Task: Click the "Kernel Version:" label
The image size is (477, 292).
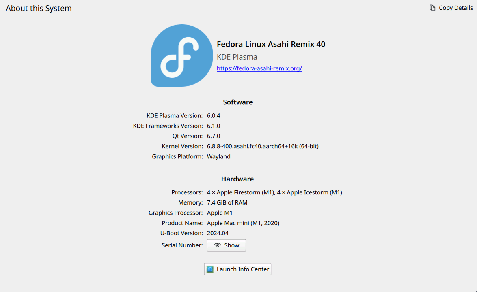Action: pos(182,146)
